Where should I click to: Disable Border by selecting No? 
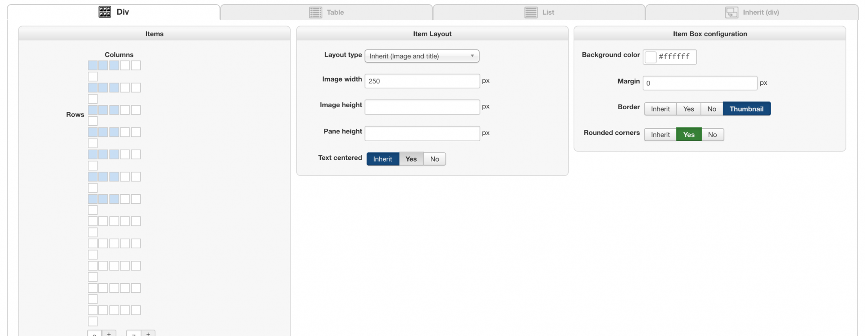(x=711, y=109)
